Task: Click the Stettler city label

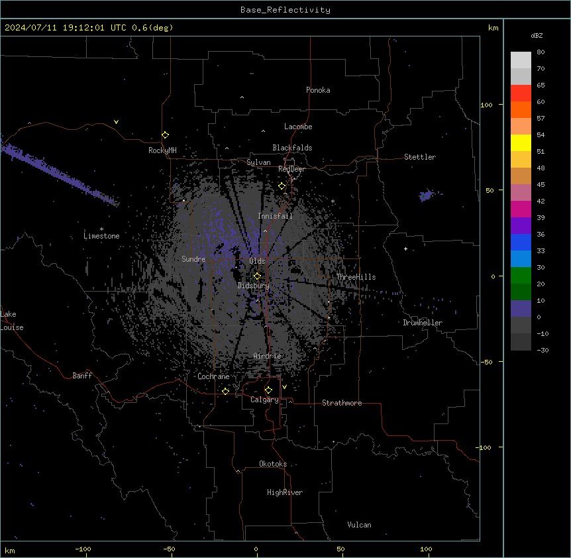Action: point(420,157)
